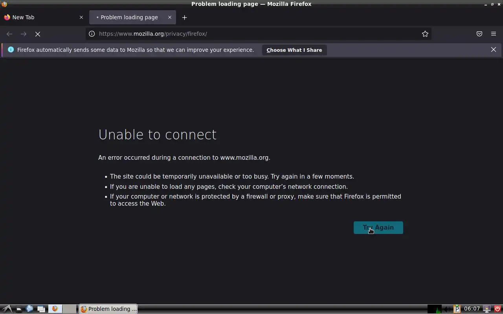Screen dimensions: 503x314
Task: Click the Unable to connect heading
Action: [157, 135]
